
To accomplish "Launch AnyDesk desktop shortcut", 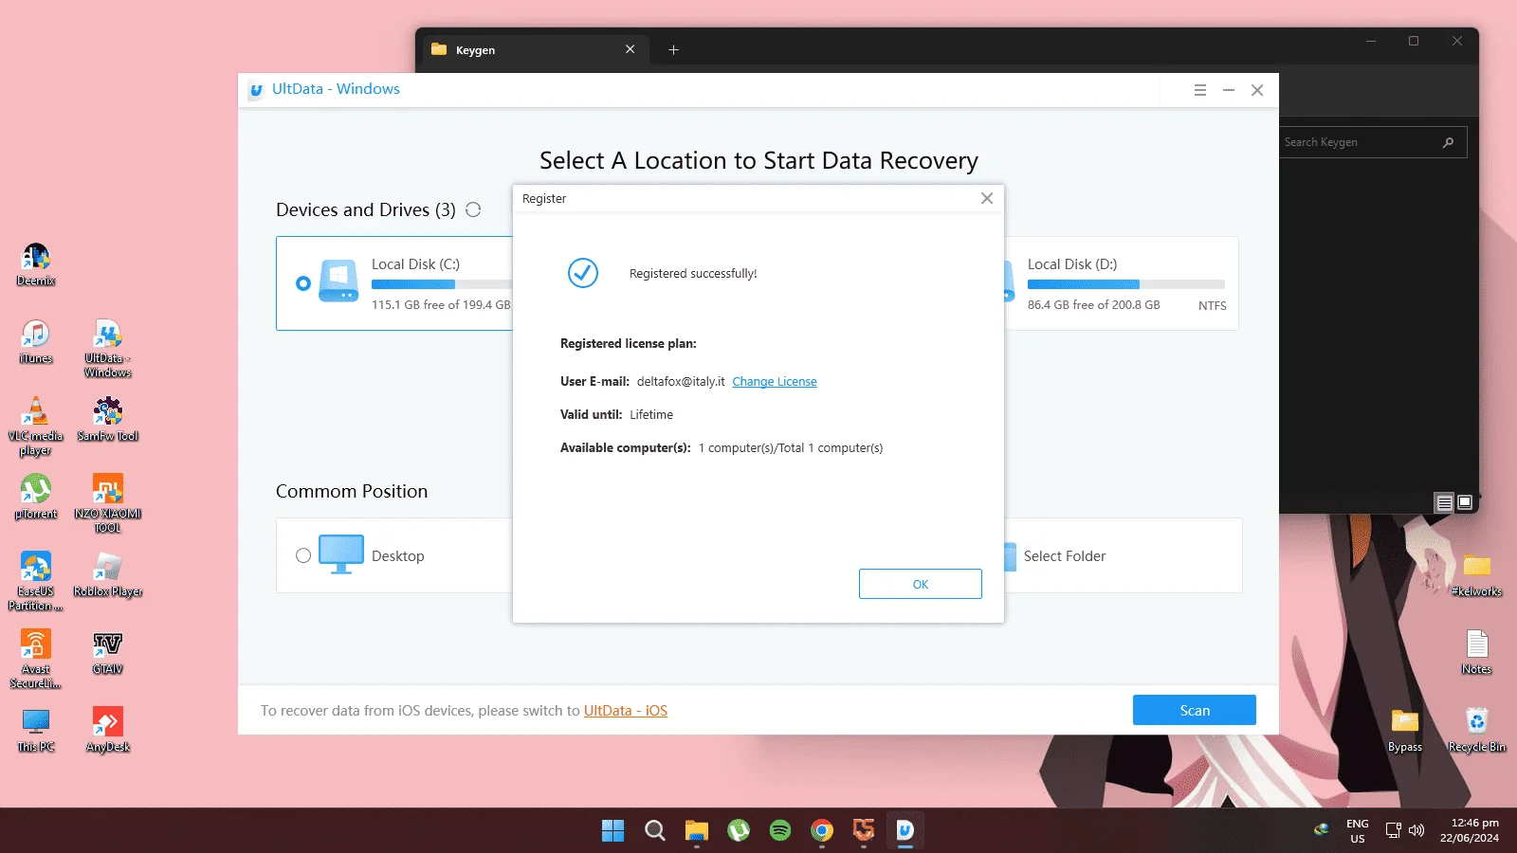I will click(107, 731).
